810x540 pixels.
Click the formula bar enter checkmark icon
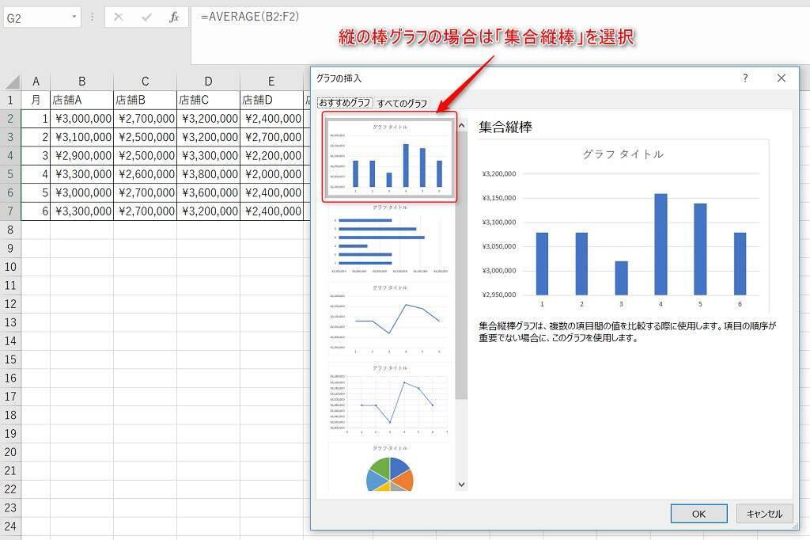click(x=146, y=17)
